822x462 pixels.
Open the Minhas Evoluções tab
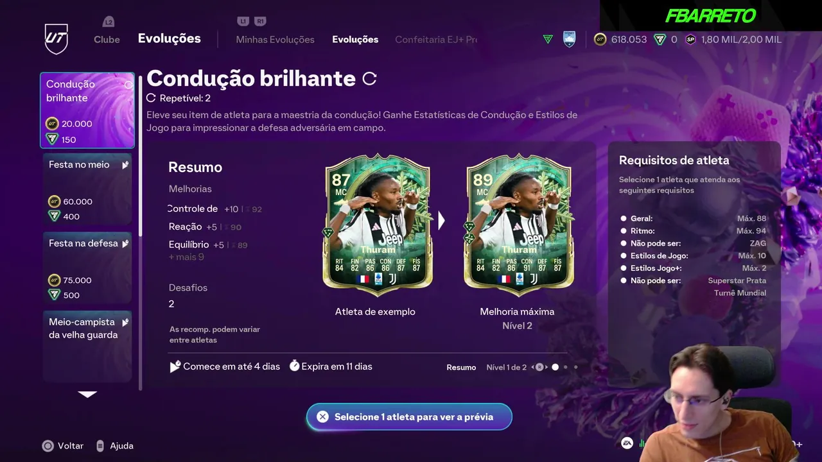point(275,39)
